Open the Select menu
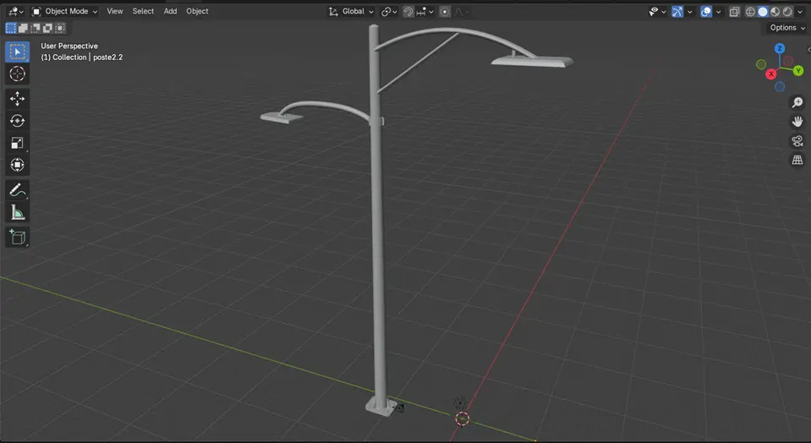 pyautogui.click(x=143, y=11)
